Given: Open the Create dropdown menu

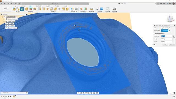Looking at the screenshot, I should coord(18,12).
